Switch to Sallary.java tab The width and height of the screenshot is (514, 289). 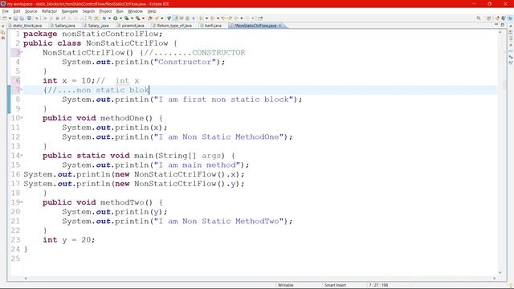[x=64, y=26]
